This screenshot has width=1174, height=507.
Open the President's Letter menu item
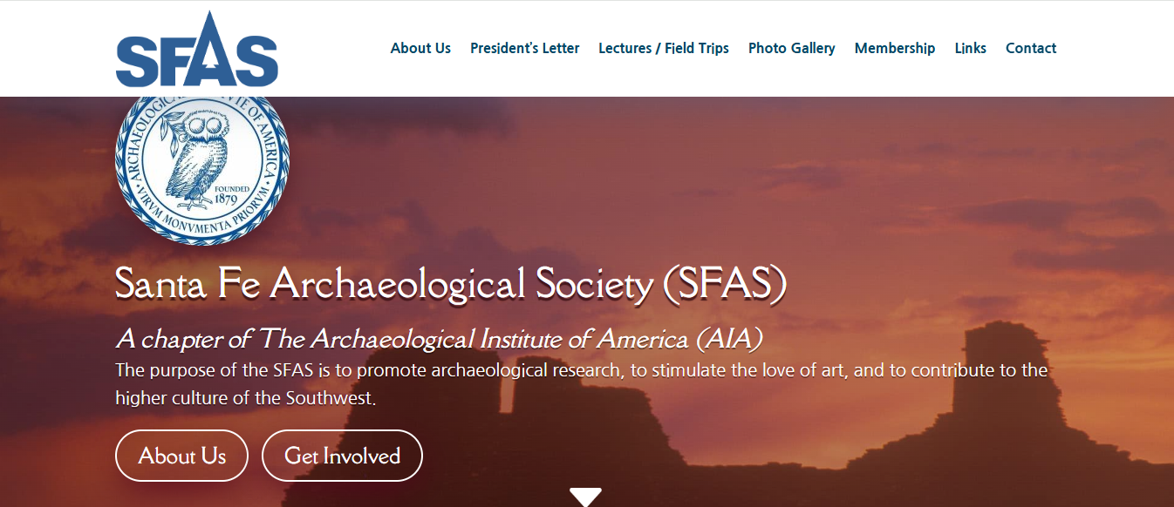524,48
